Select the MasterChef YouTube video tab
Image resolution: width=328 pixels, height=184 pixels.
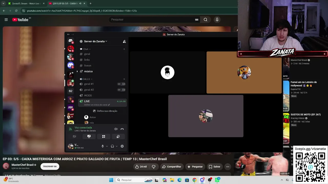[x=67, y=4]
